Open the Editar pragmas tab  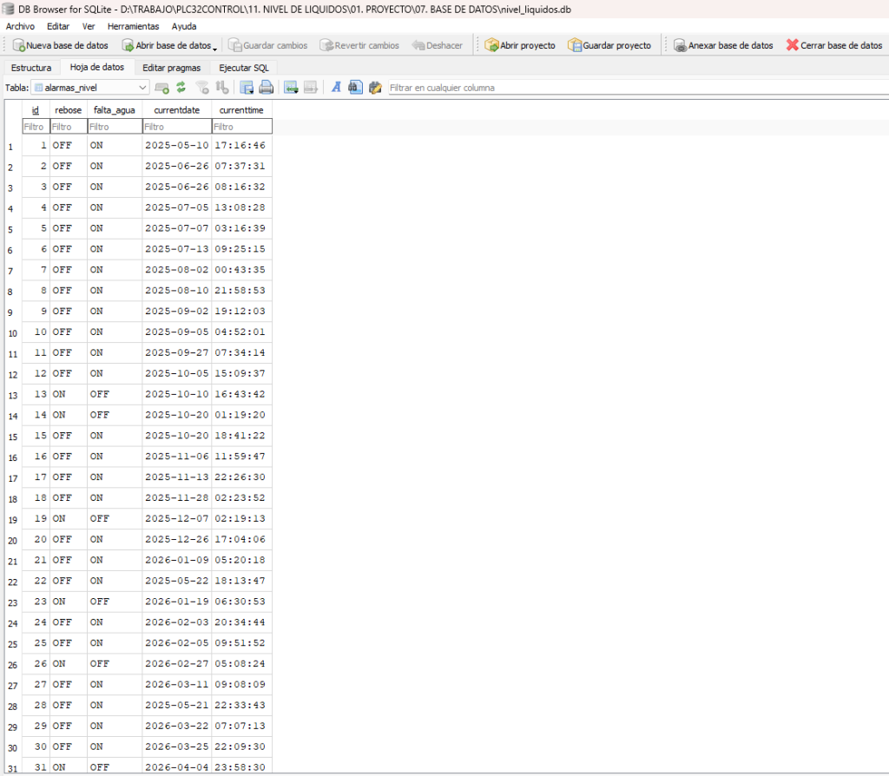(171, 68)
